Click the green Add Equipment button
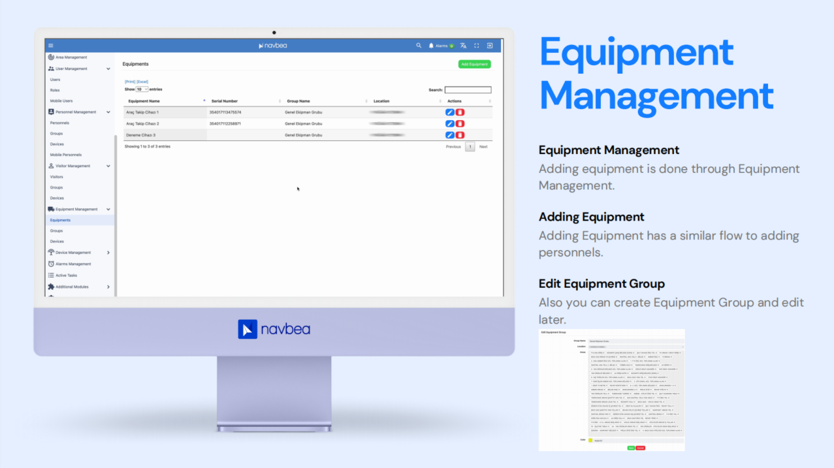 tap(474, 64)
